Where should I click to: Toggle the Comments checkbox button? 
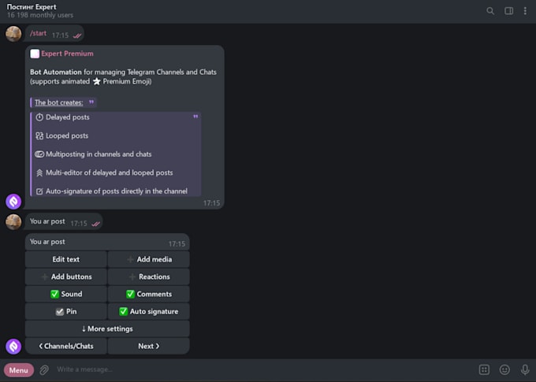coord(148,294)
